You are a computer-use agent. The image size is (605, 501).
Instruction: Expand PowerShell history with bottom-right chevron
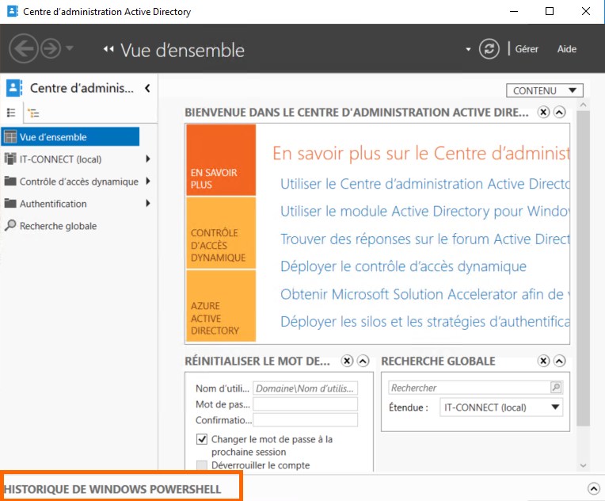click(x=594, y=488)
